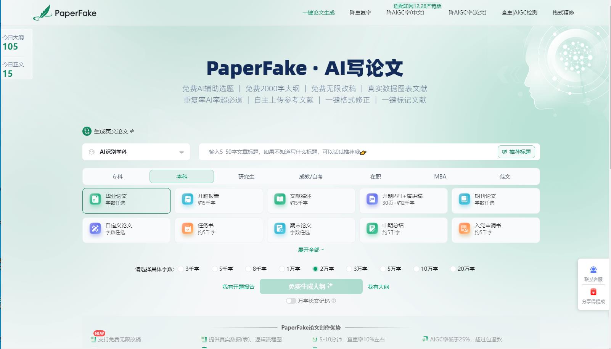
Task: Open the AI识别学科 dropdown
Action: pyautogui.click(x=136, y=151)
